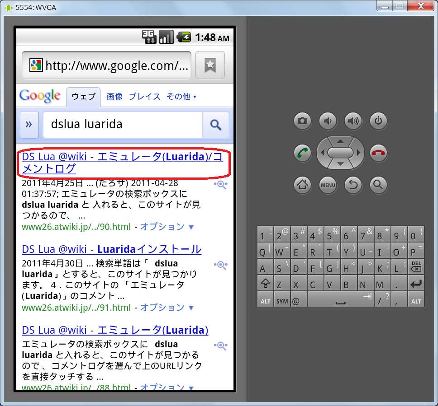Click the DEL key on keyboard
Viewport: 438px width, 406px height.
click(416, 266)
